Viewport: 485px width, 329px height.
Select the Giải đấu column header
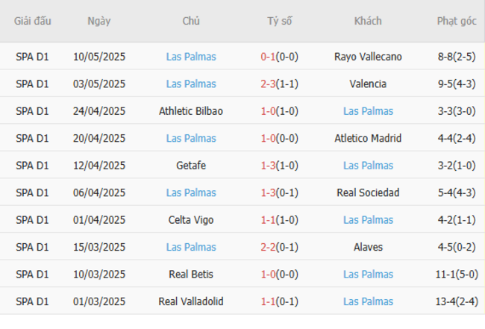click(32, 21)
